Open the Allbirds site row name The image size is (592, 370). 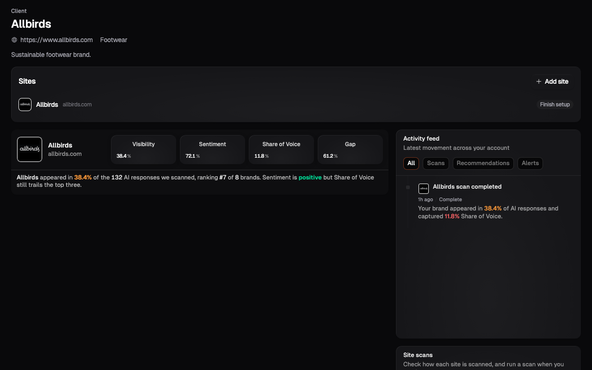pyautogui.click(x=47, y=105)
